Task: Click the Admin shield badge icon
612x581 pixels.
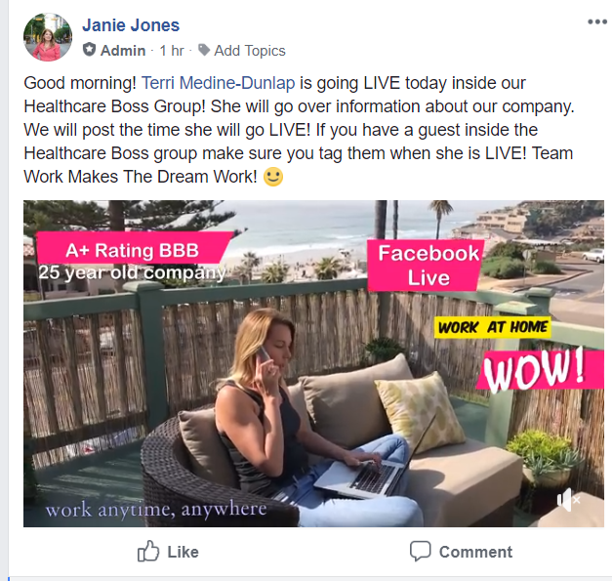Action: pos(90,50)
